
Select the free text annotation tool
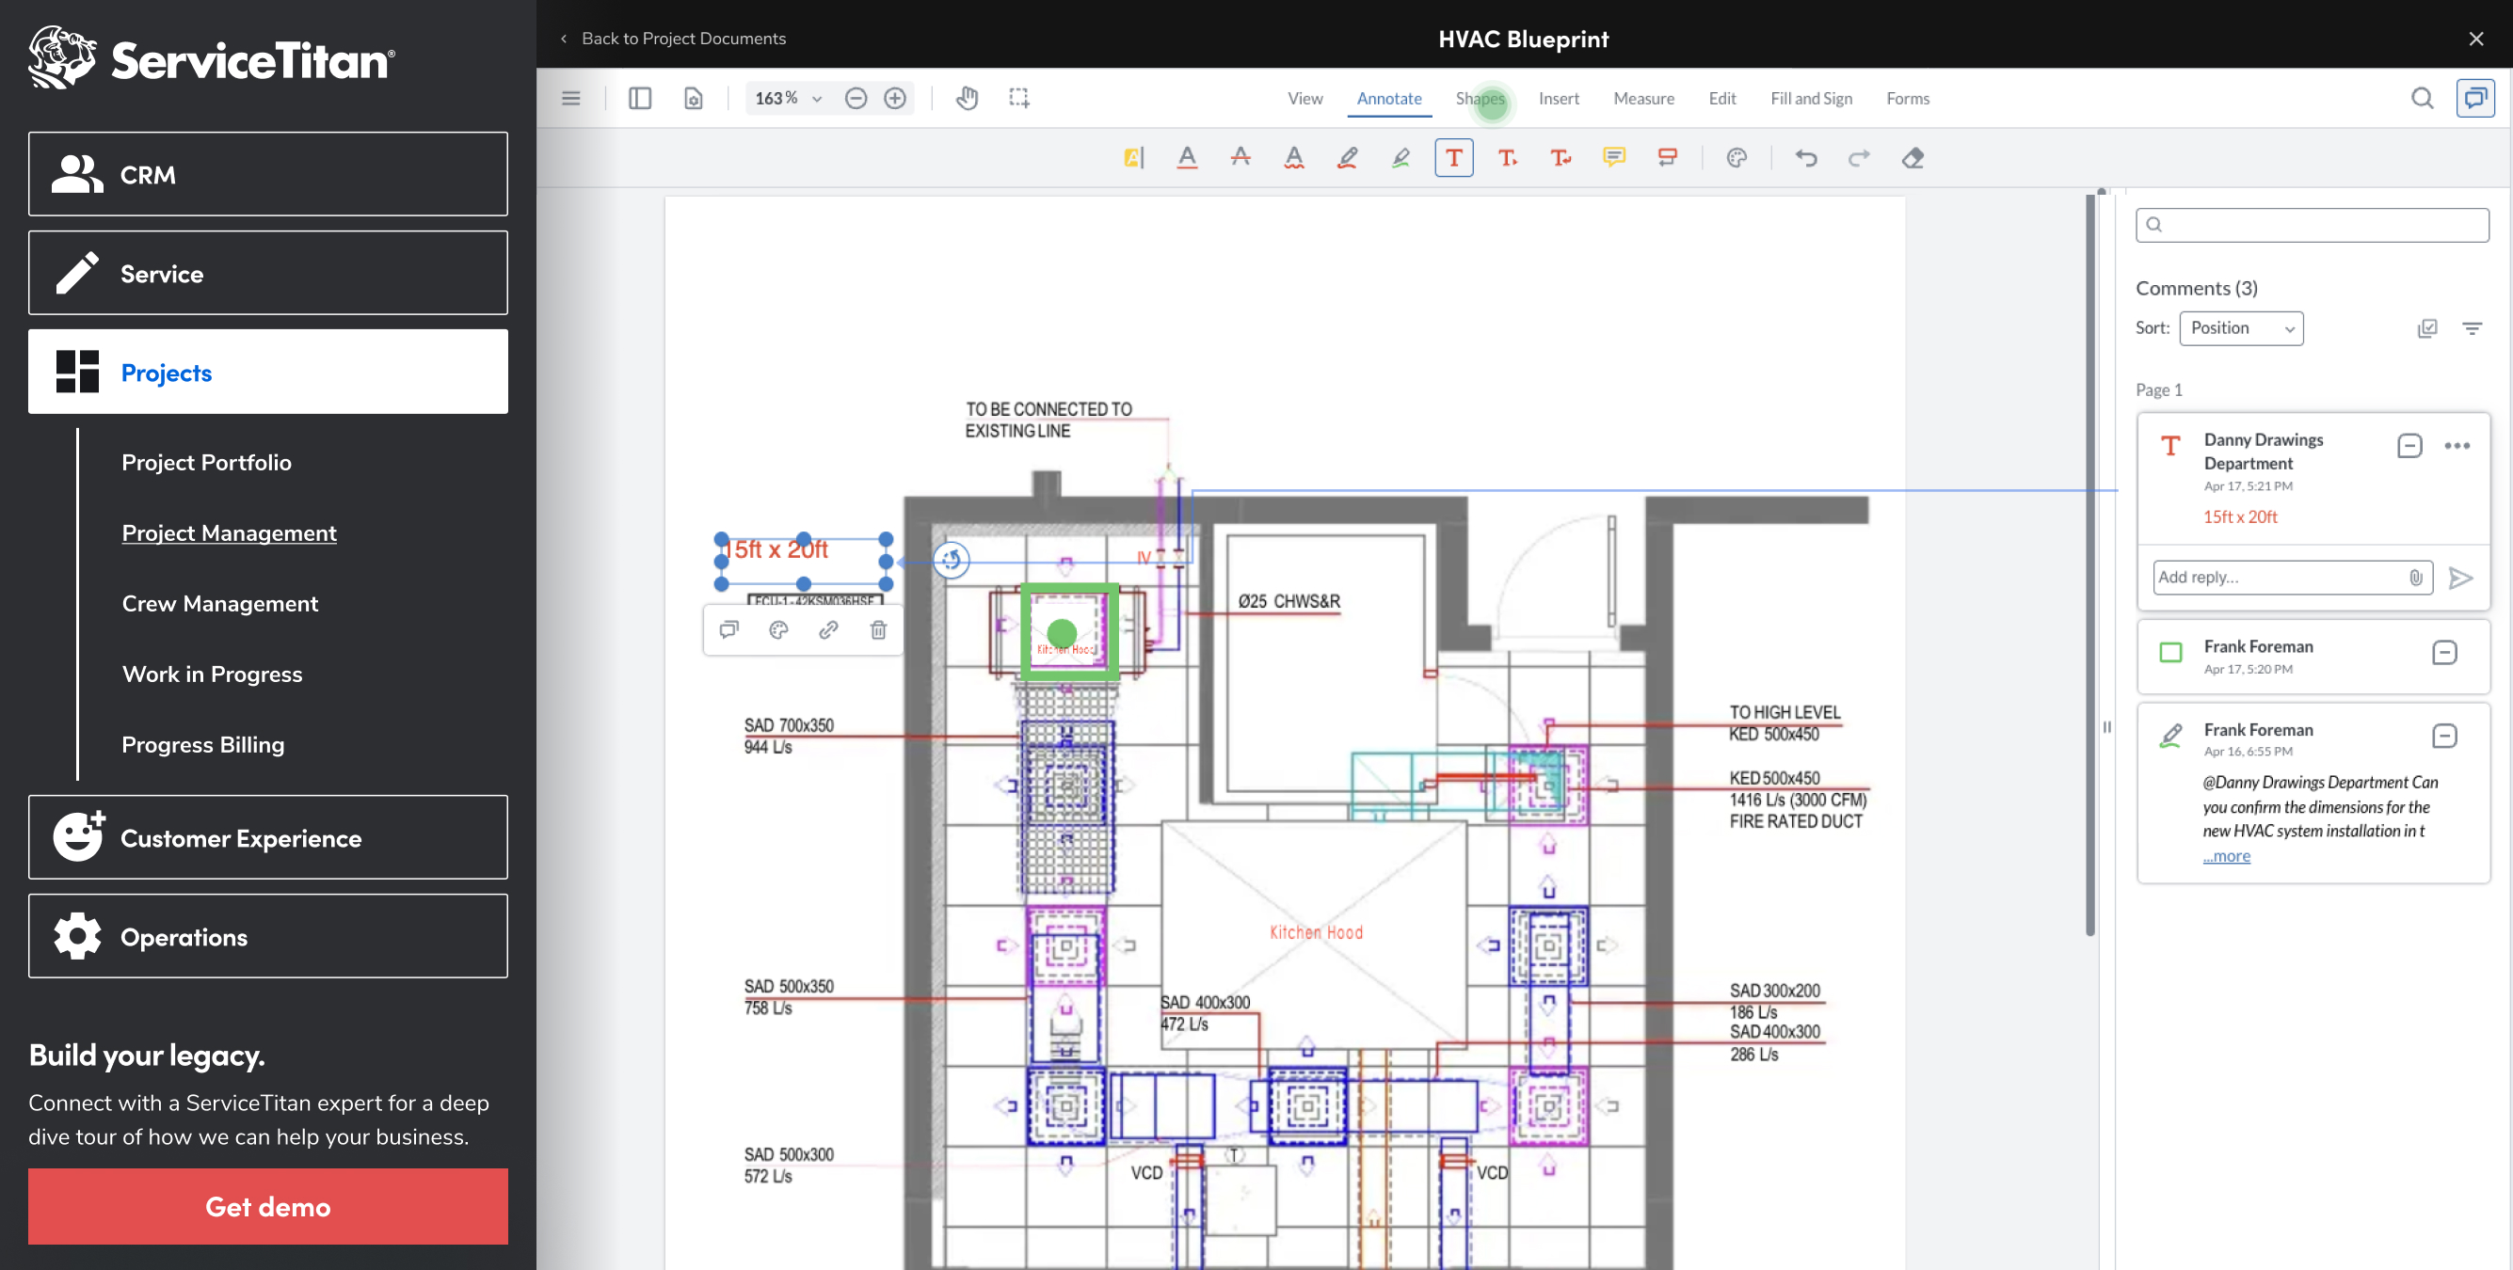(1452, 157)
